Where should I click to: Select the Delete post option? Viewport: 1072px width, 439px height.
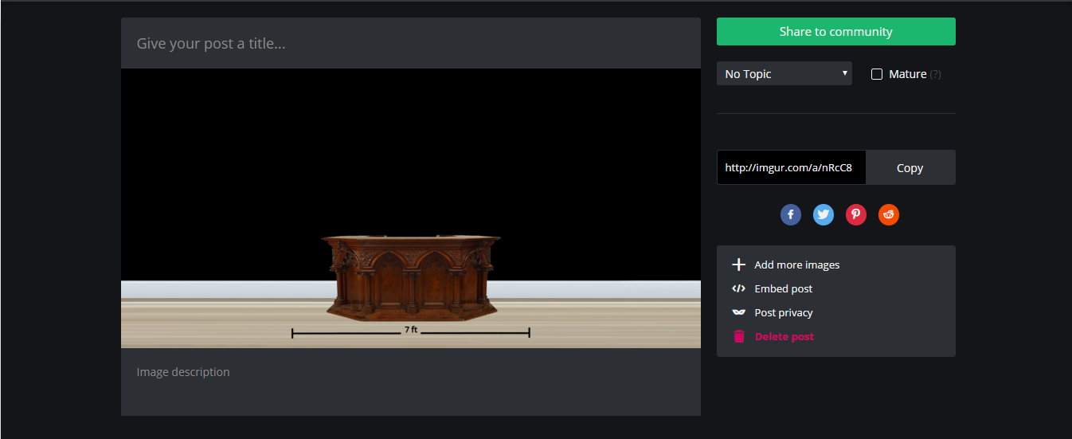pos(784,336)
